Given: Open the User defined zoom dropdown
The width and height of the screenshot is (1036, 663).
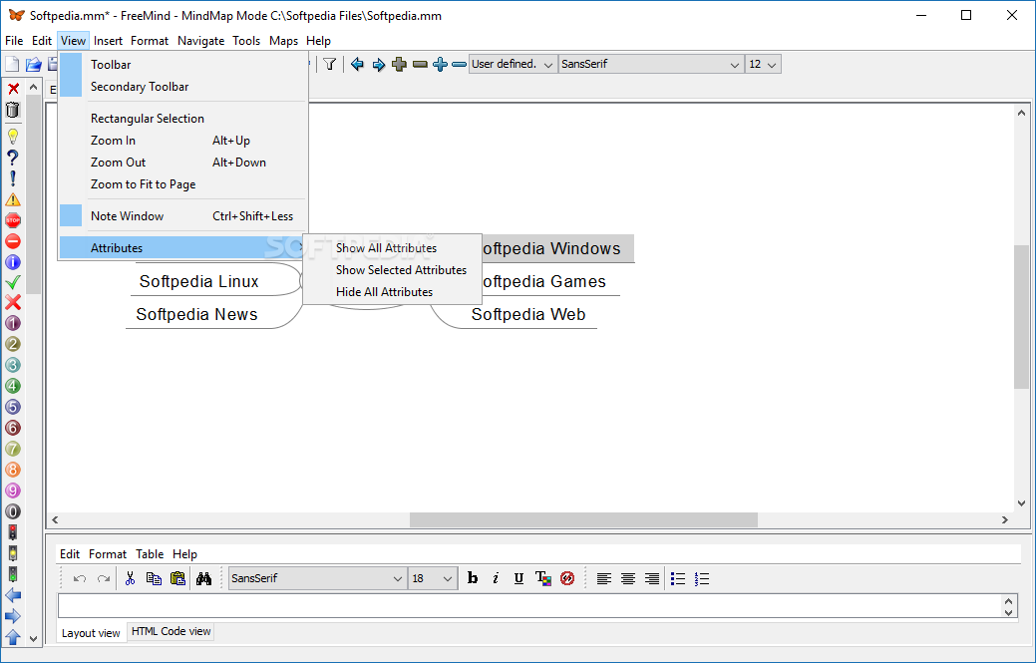Looking at the screenshot, I should [x=513, y=64].
